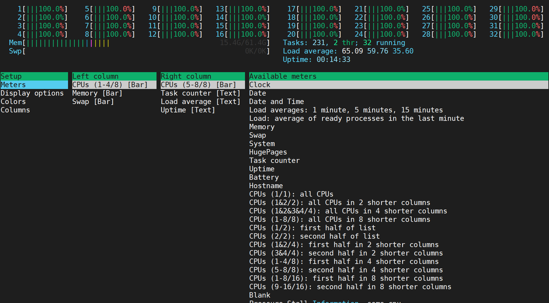
Task: Open Columns in Setup menu
Action: pyautogui.click(x=15, y=110)
